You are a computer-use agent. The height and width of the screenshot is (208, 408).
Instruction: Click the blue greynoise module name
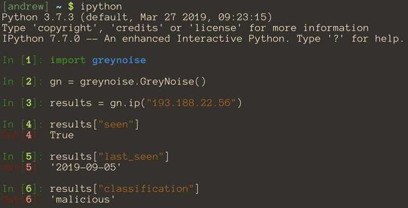click(x=119, y=60)
